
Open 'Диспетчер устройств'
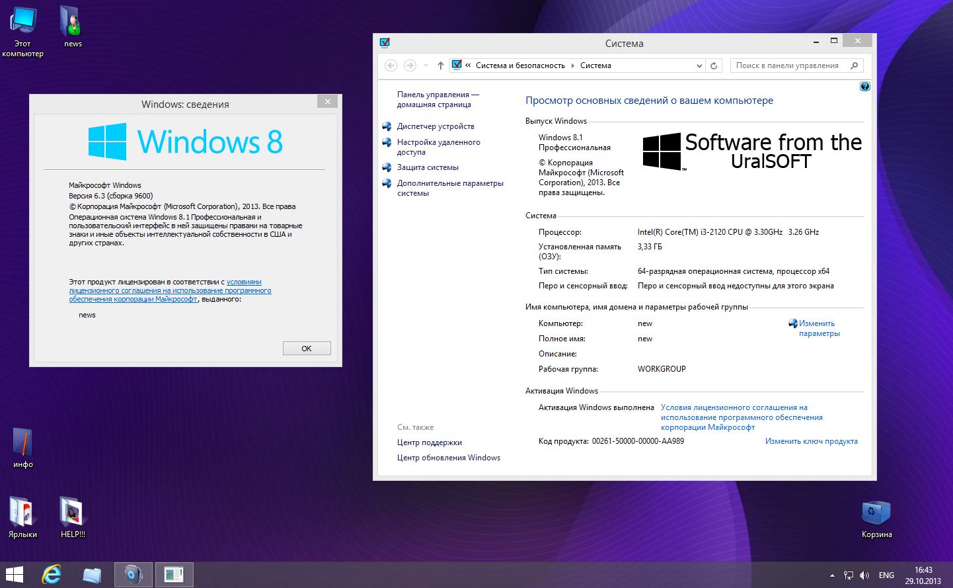tap(436, 126)
